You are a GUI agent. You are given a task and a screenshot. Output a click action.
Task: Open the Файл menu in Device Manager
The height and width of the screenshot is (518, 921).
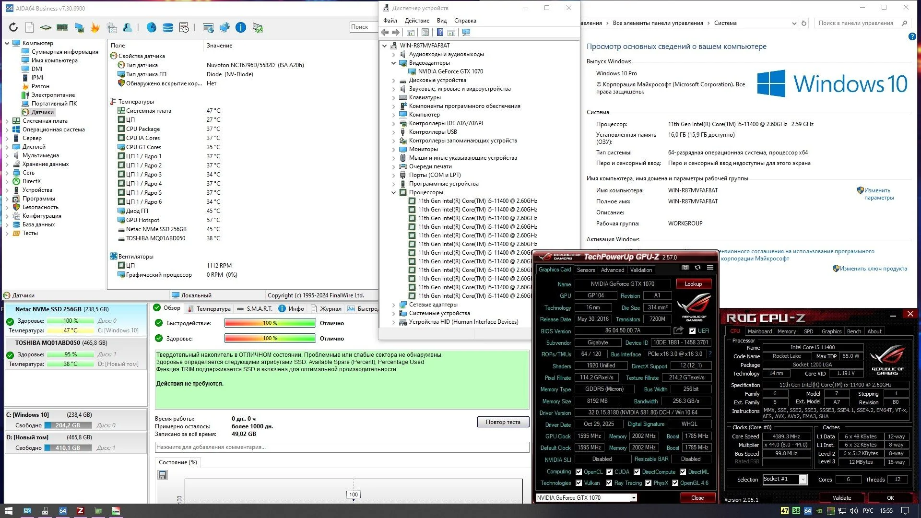tap(390, 21)
